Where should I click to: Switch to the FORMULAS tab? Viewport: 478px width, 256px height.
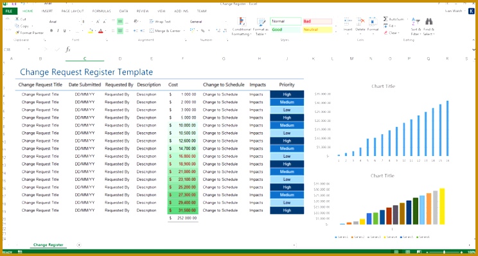(102, 11)
